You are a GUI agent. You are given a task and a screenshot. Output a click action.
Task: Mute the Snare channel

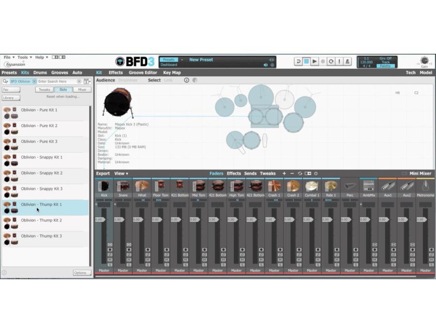coord(129,260)
